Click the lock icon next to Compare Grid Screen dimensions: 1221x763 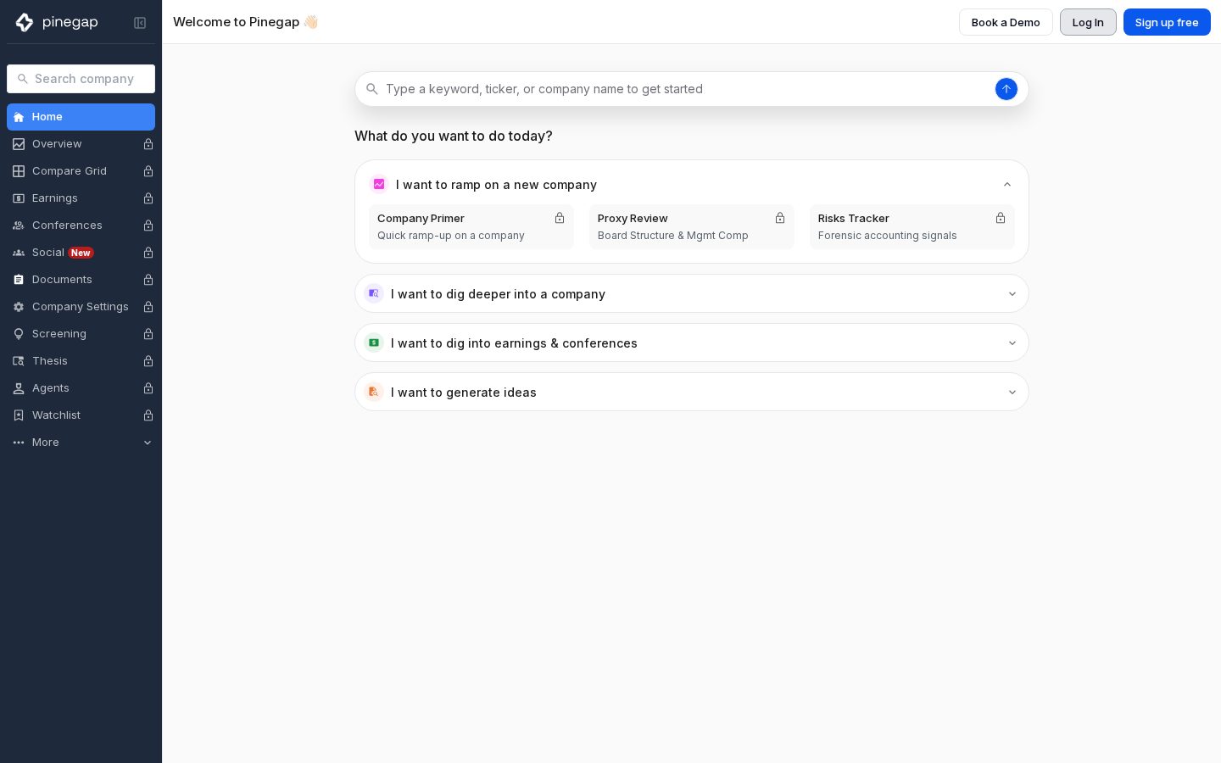coord(148,171)
